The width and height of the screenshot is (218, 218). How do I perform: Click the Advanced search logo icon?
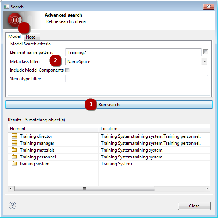point(15,20)
